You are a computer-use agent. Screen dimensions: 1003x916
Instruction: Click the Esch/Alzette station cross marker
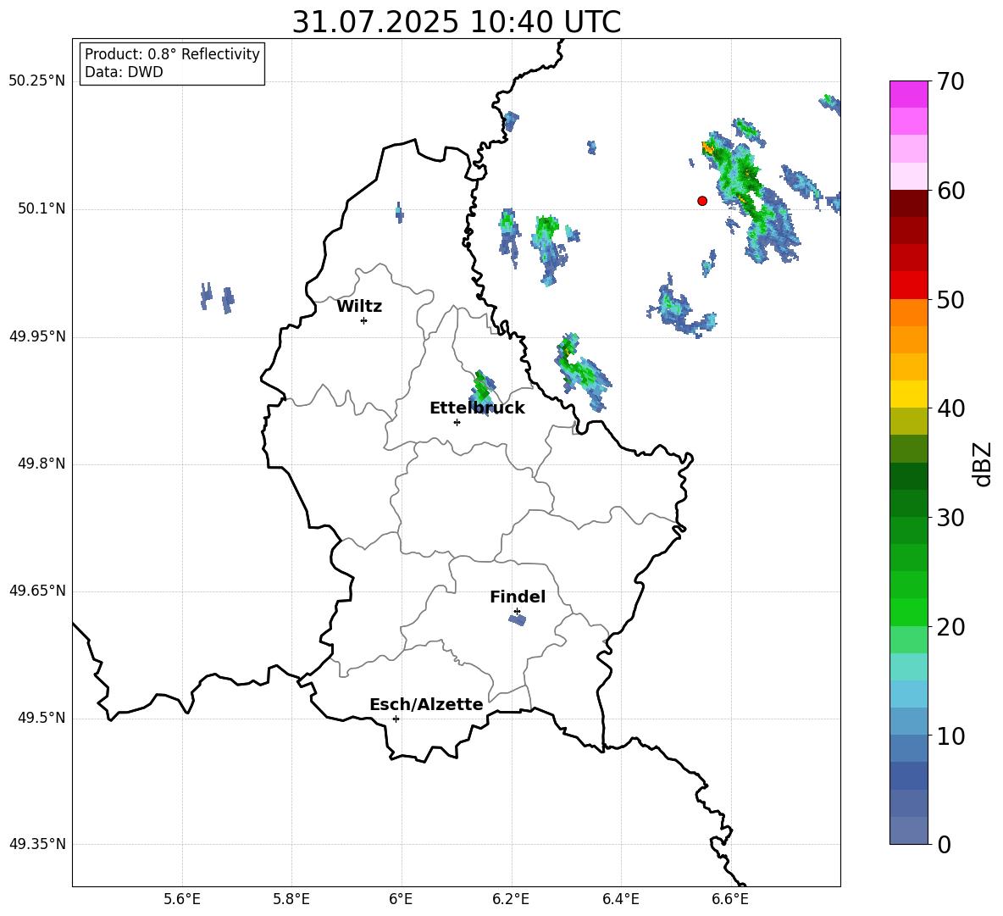pyautogui.click(x=396, y=719)
